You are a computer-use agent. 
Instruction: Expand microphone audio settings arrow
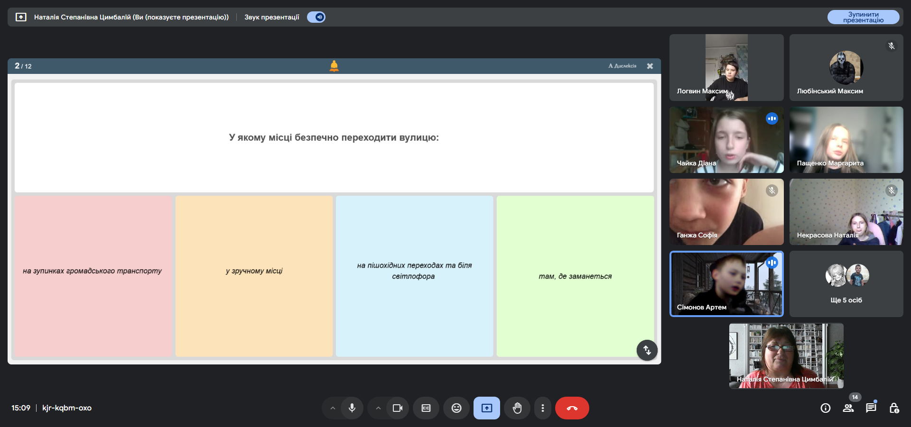[x=333, y=408]
